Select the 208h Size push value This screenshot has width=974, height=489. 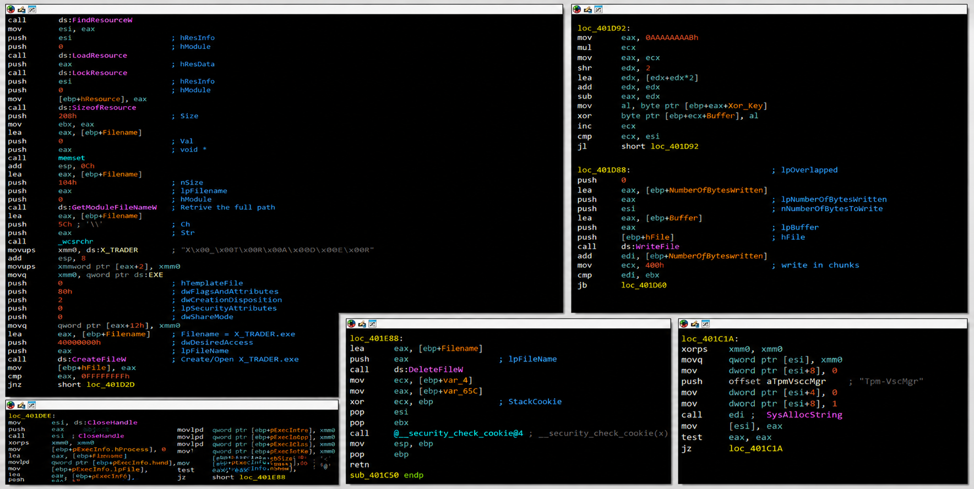[67, 116]
